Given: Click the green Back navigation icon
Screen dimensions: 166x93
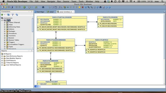Looking at the screenshot, I should [24, 7].
